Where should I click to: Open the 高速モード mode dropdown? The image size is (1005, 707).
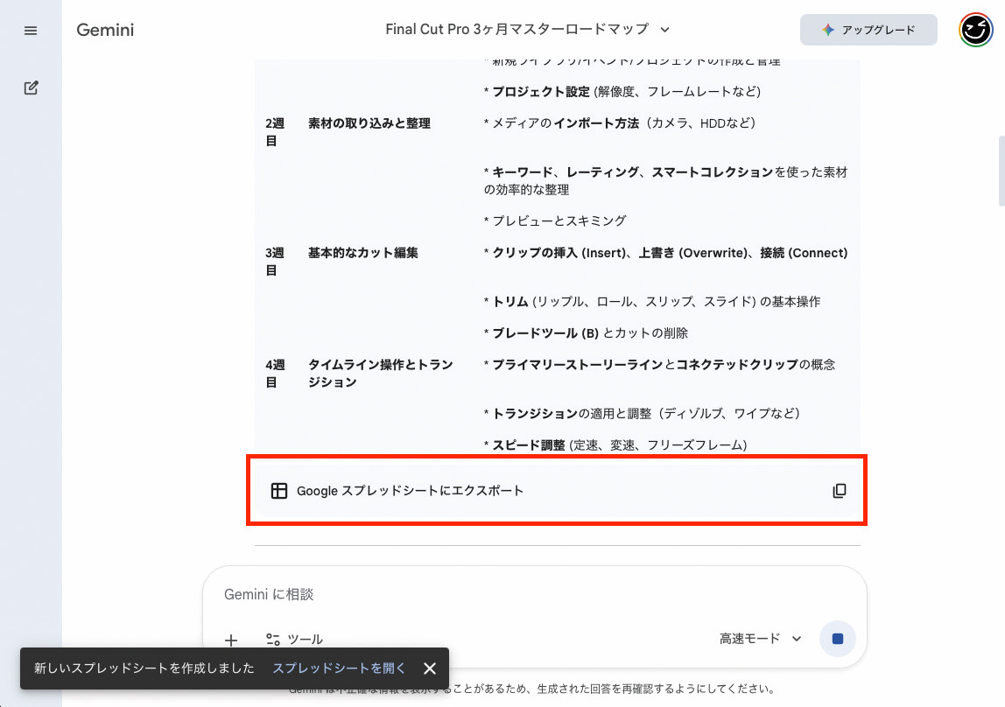pos(760,639)
